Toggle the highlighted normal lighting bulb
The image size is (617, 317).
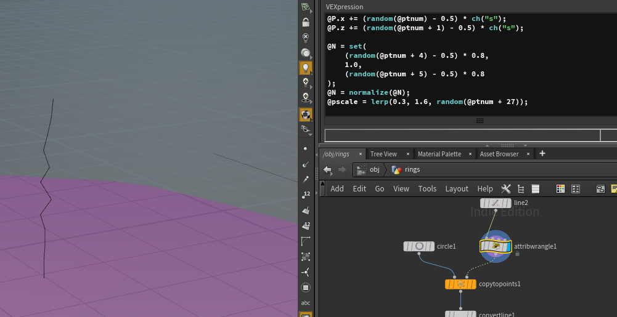tap(306, 68)
